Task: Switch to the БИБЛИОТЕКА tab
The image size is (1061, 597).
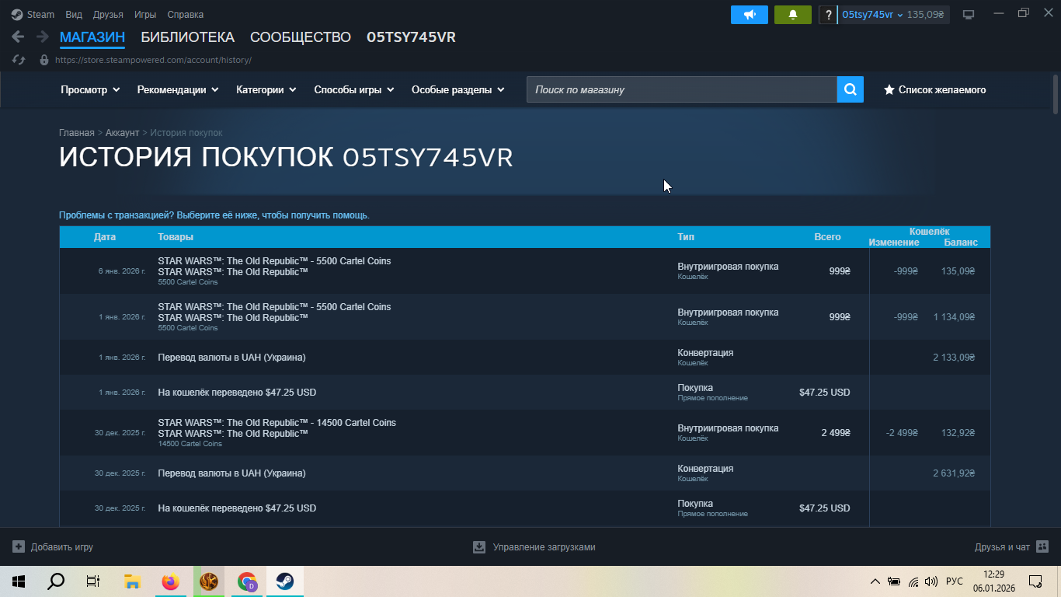Action: coord(187,37)
